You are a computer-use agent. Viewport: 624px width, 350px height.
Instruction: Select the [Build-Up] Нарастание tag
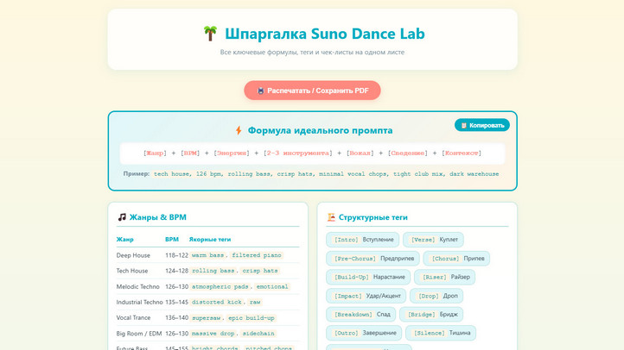368,277
